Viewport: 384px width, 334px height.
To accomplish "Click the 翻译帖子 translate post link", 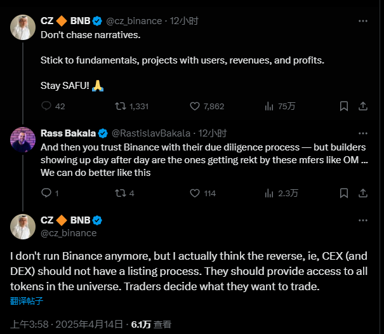I will (27, 301).
